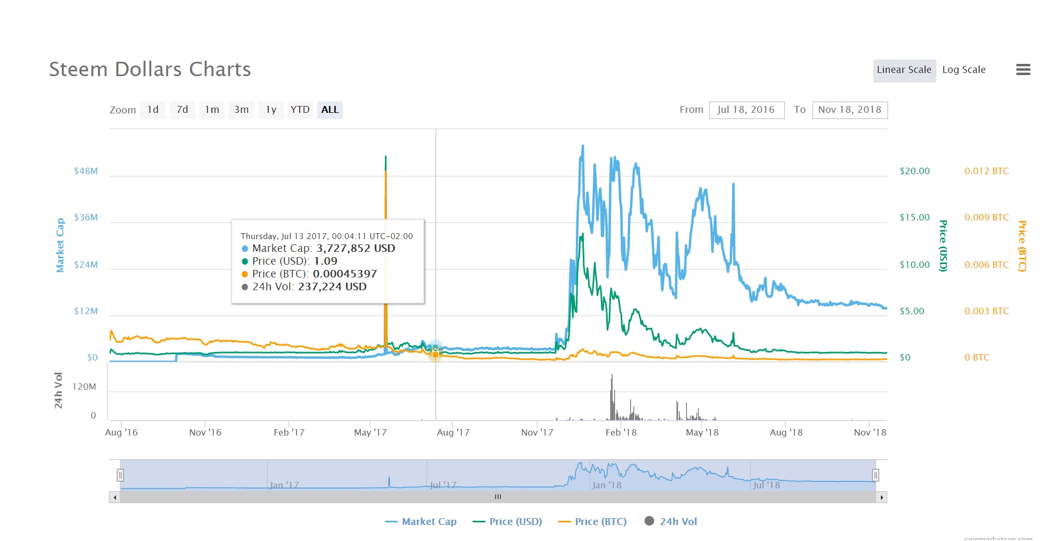1040x541 pixels.
Task: Switch to Log Scale
Action: 964,70
